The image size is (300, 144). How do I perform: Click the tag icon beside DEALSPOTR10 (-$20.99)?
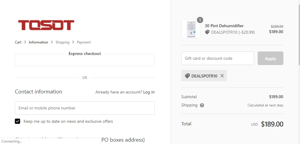[x=207, y=32]
